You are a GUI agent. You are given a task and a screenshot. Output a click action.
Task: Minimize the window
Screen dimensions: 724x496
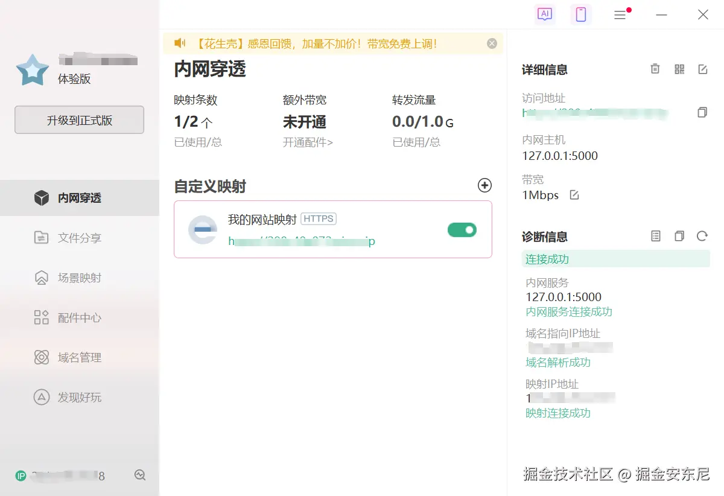point(662,14)
